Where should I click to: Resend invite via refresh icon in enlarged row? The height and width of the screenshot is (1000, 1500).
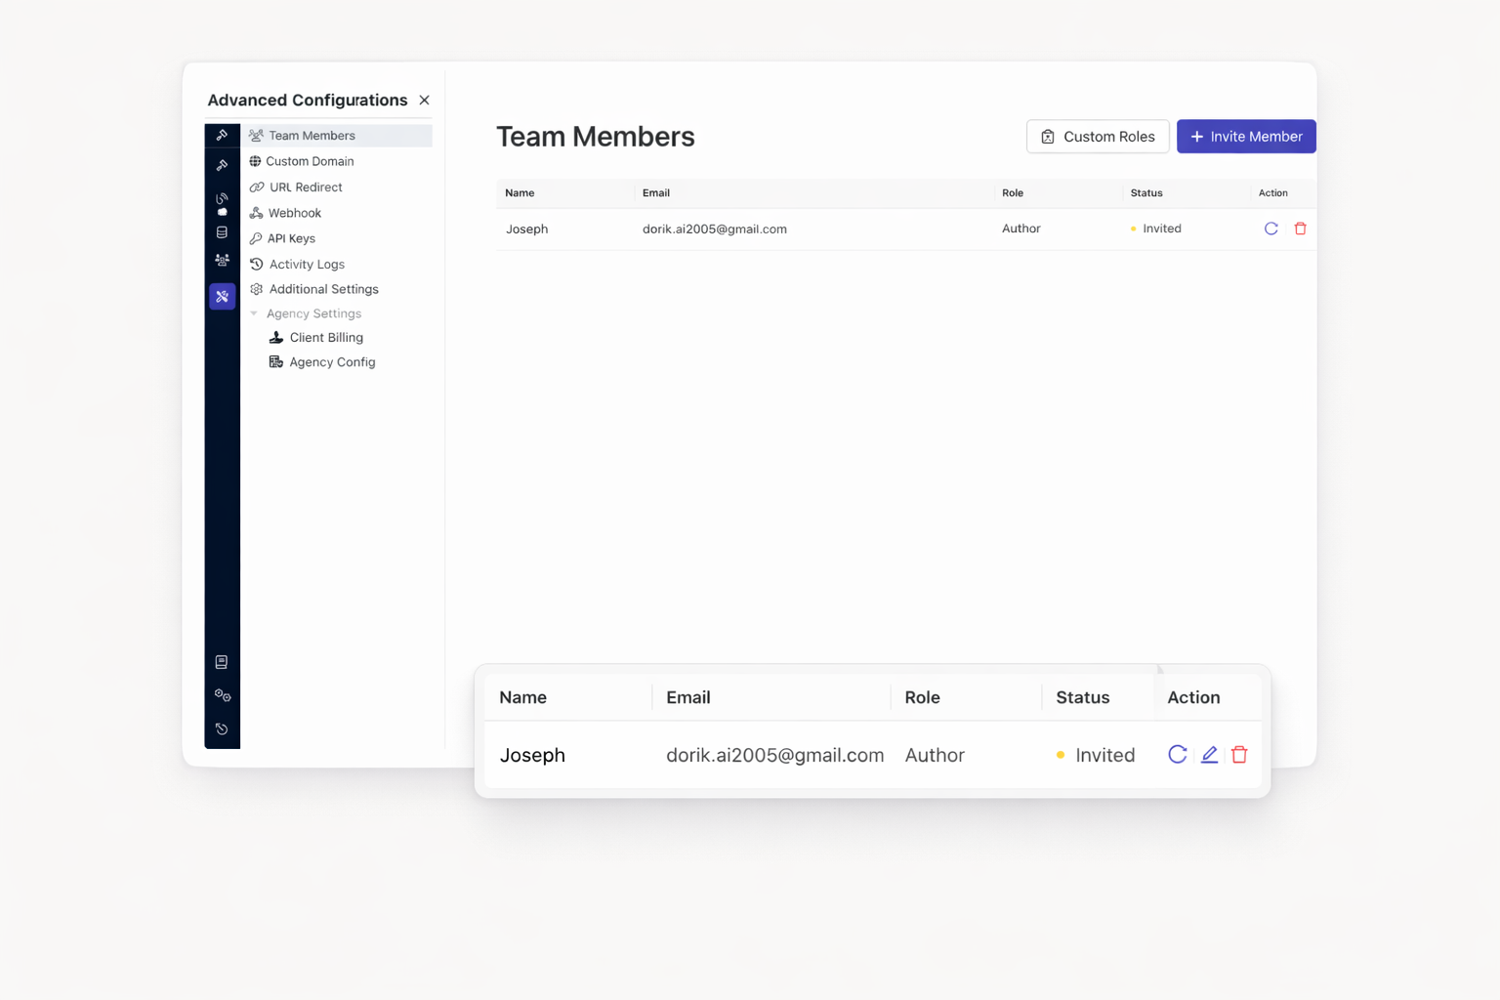point(1178,755)
